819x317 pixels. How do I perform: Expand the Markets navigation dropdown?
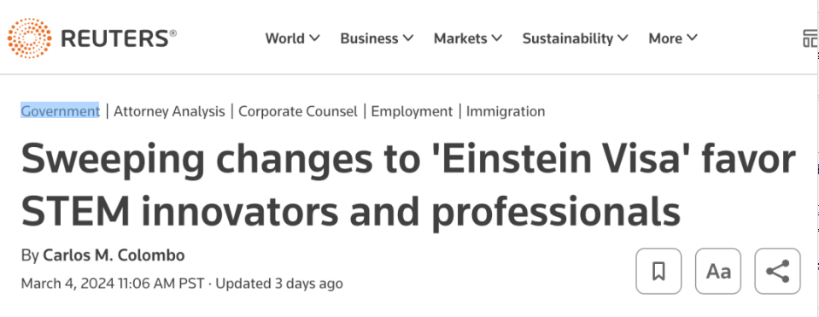pyautogui.click(x=468, y=38)
